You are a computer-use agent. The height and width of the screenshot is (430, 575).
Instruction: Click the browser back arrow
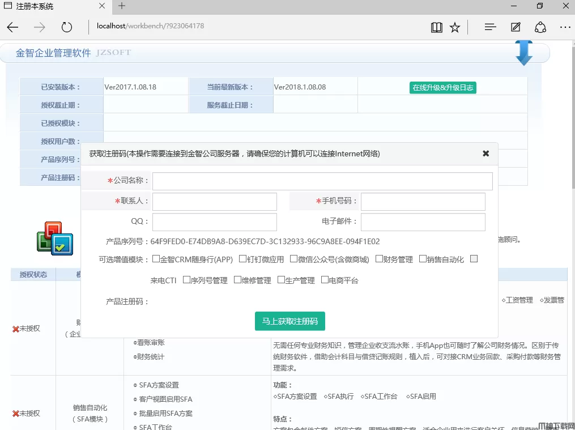12,27
